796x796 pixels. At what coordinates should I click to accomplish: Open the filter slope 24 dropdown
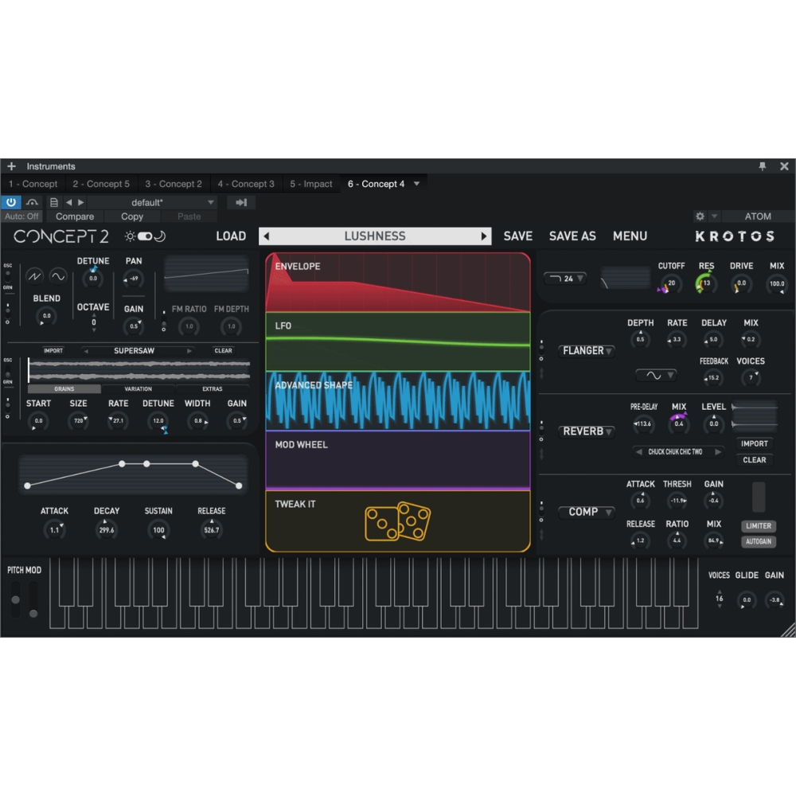click(567, 278)
